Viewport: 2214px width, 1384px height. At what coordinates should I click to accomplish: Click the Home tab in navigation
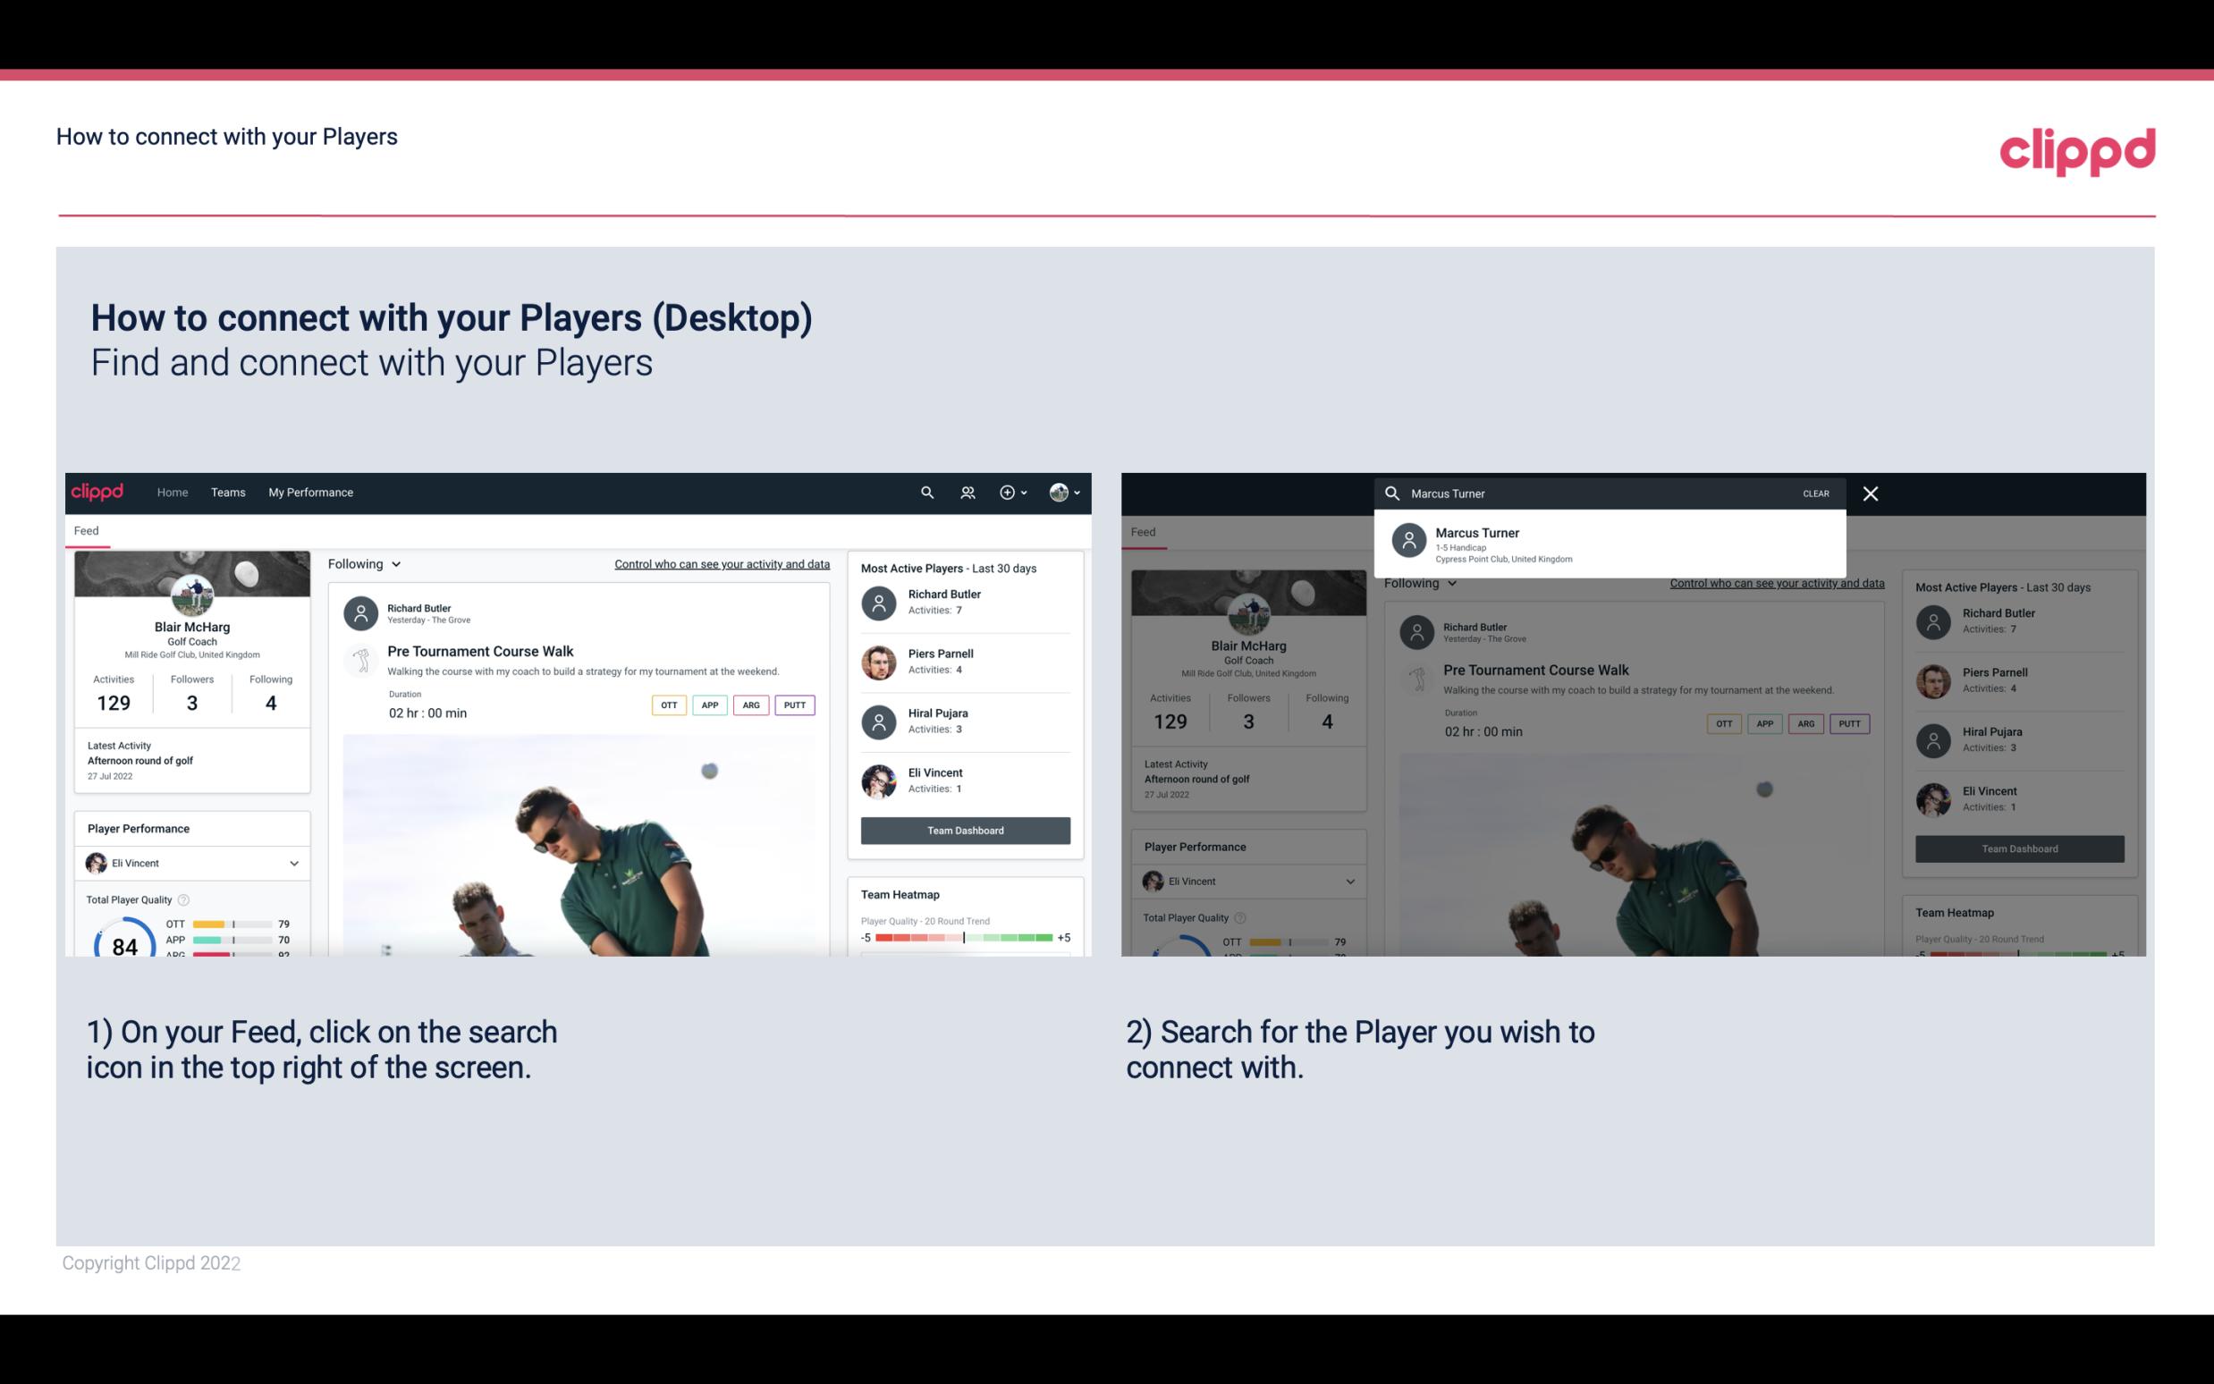pos(171,491)
